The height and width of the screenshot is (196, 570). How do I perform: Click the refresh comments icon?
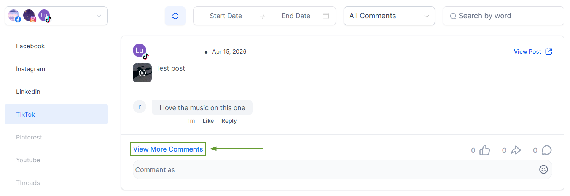coord(175,16)
